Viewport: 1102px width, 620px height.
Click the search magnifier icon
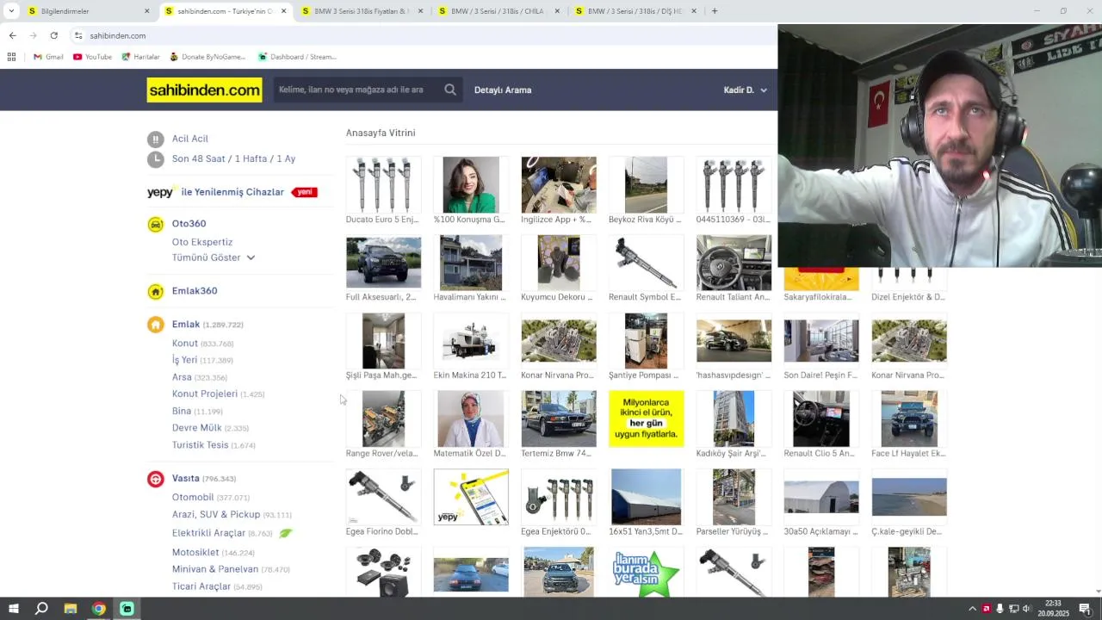point(450,90)
